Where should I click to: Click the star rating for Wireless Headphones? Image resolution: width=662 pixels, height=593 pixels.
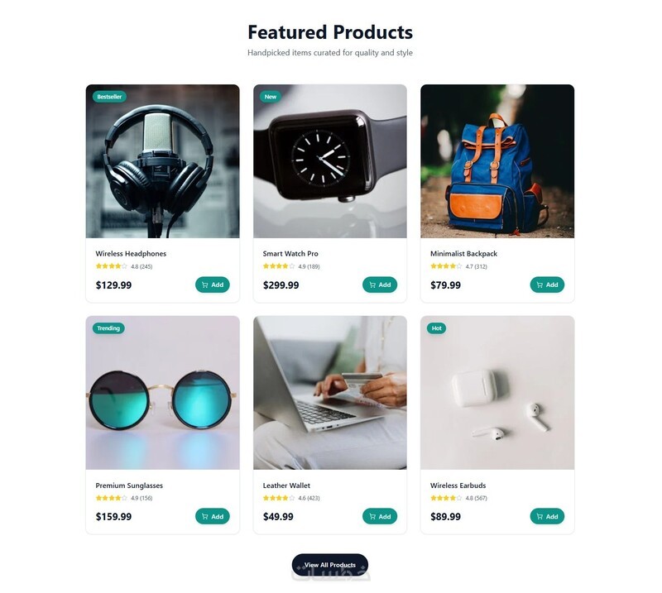(112, 266)
